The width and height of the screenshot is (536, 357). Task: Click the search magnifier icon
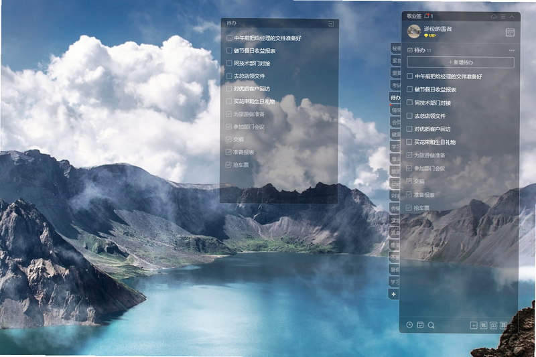point(431,325)
